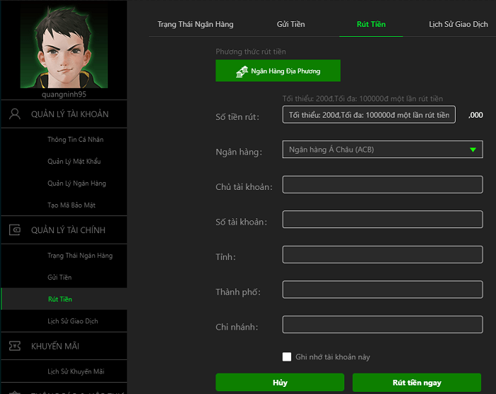Image resolution: width=496 pixels, height=394 pixels.
Task: Click the Hủy cancel button
Action: (279, 383)
